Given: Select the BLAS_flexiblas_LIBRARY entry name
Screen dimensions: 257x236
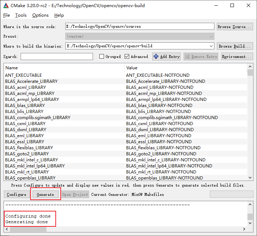Looking at the screenshot, I should [x=29, y=148].
